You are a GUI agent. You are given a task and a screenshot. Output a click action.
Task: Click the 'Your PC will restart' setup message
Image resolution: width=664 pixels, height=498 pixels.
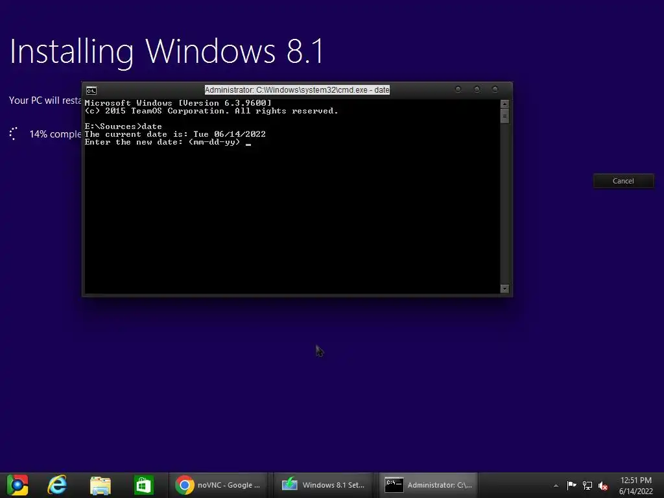45,101
